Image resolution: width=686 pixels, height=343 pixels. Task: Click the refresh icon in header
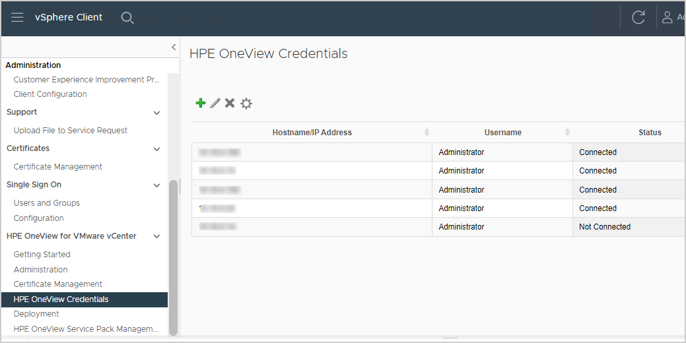coord(638,17)
